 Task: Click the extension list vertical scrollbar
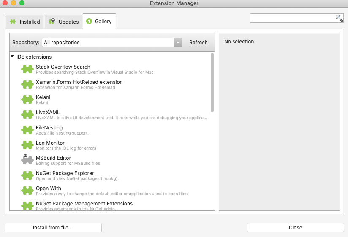[x=212, y=83]
